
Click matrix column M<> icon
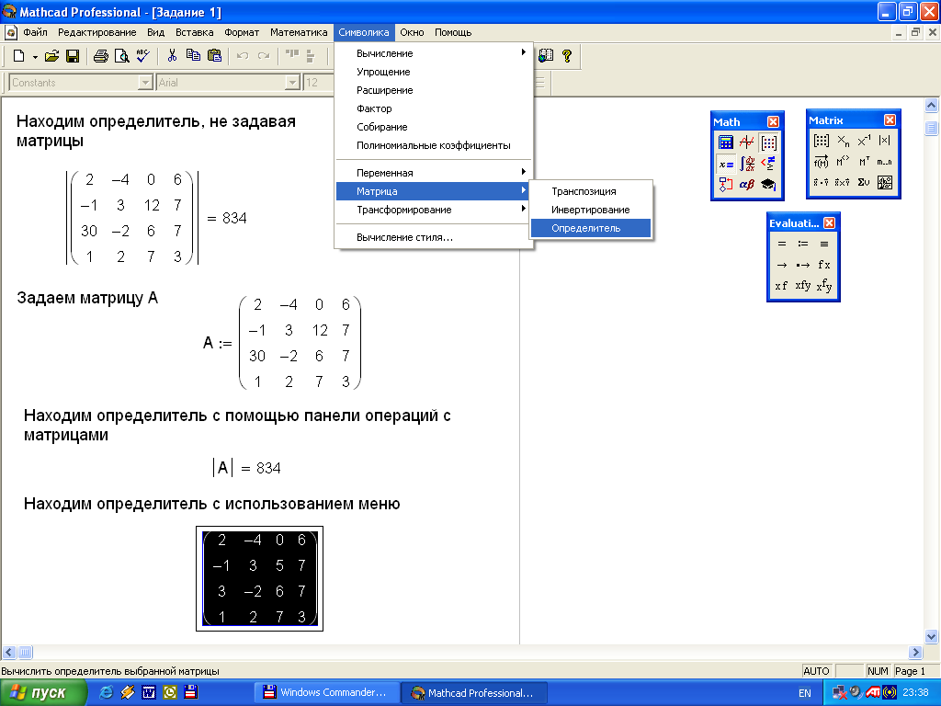pyautogui.click(x=844, y=162)
